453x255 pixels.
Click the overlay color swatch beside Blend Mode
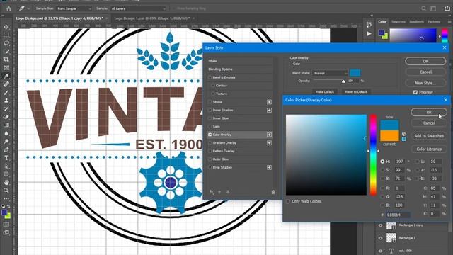coord(355,73)
